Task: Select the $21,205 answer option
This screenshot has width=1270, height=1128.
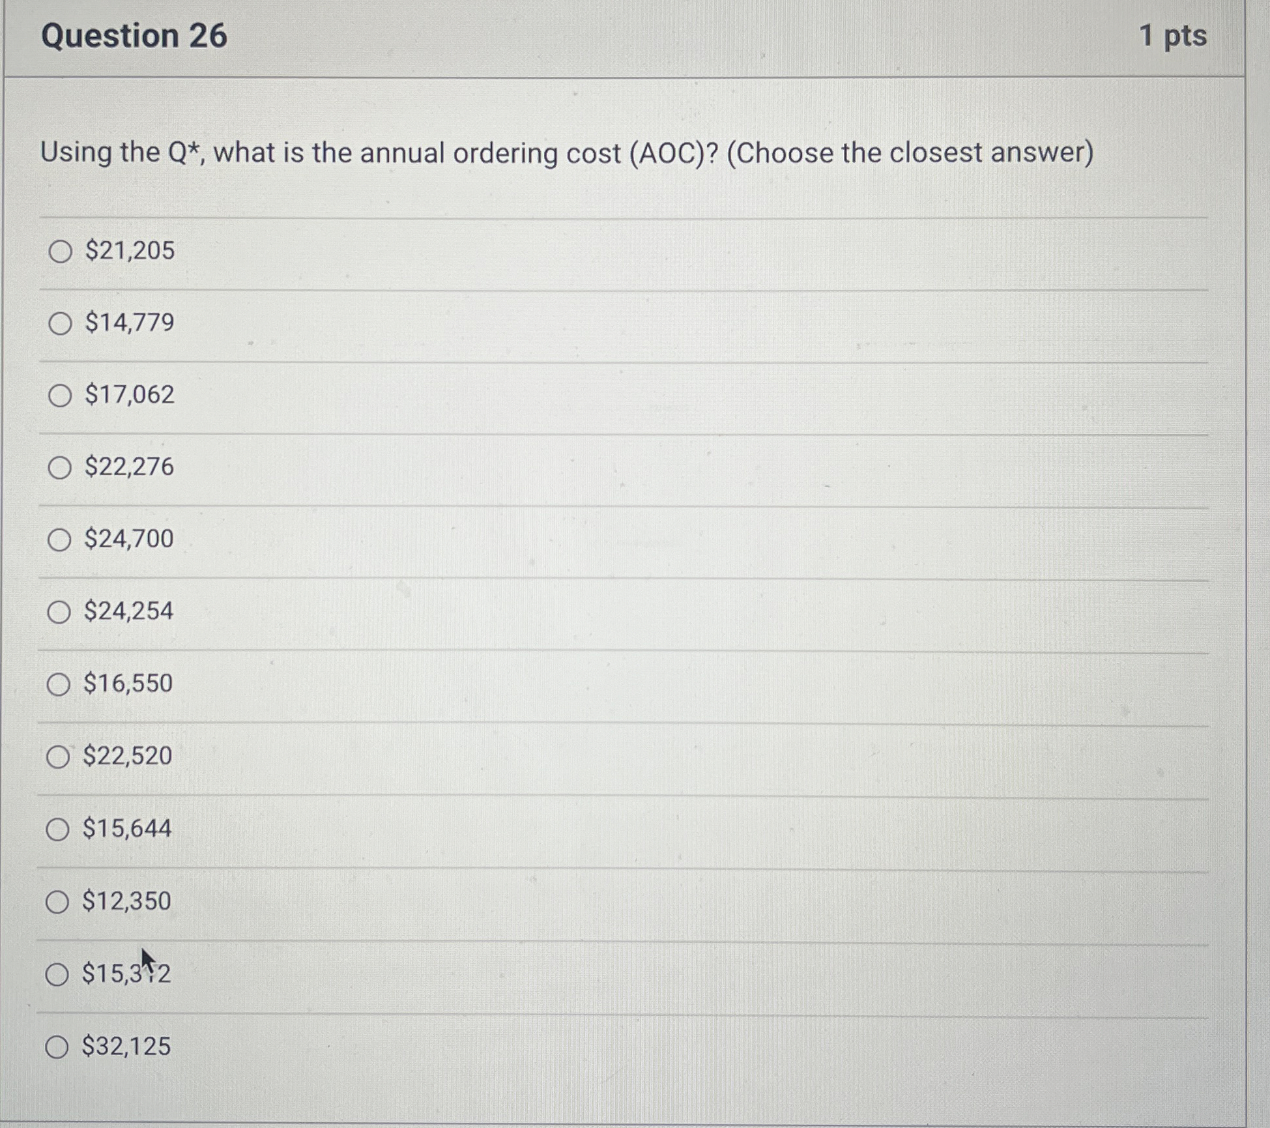Action: (x=60, y=252)
